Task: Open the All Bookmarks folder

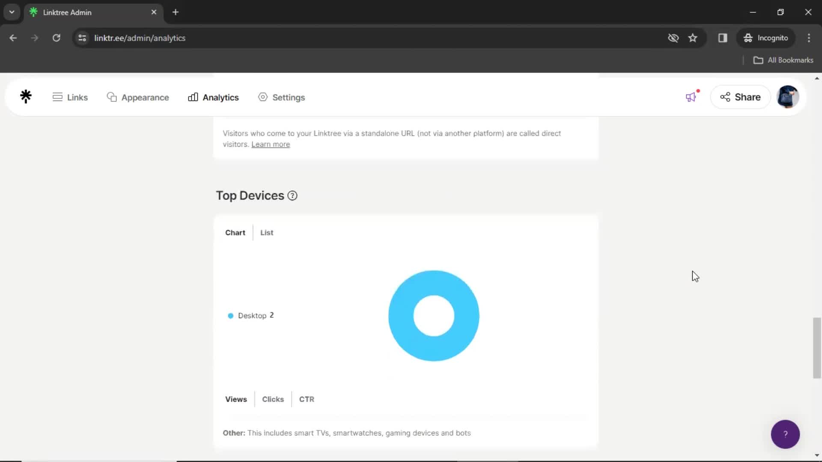Action: point(783,60)
